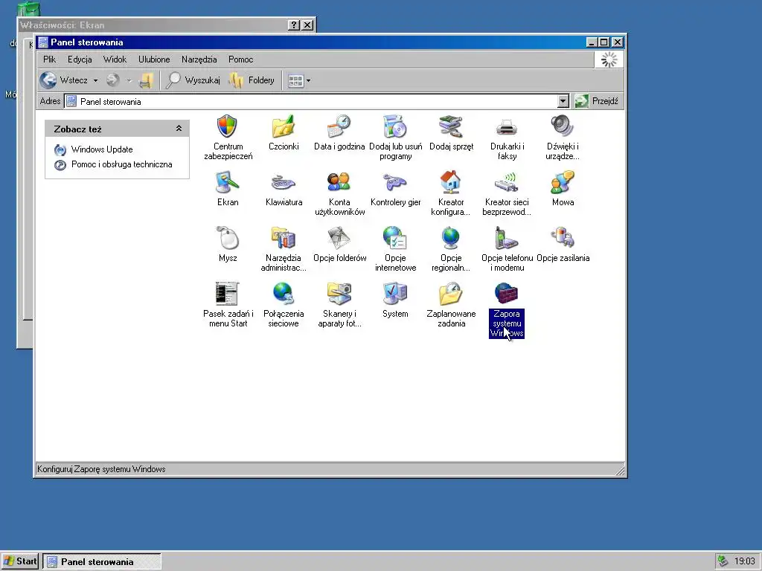762x571 pixels.
Task: Open the Edycja menu
Action: pos(80,59)
